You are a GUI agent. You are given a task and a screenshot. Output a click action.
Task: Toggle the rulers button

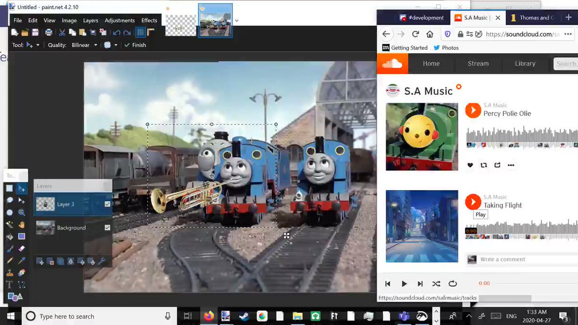(x=151, y=33)
